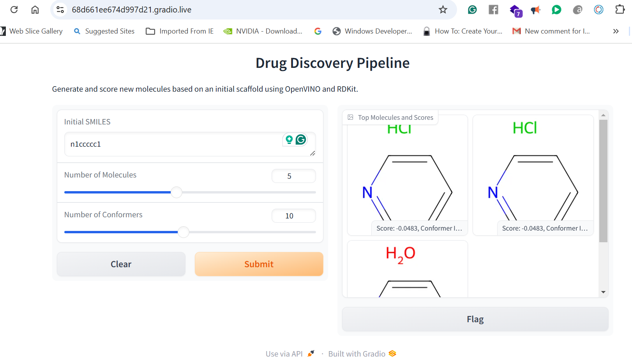
Task: Open the Suggested Sites bookmark
Action: pyautogui.click(x=104, y=31)
